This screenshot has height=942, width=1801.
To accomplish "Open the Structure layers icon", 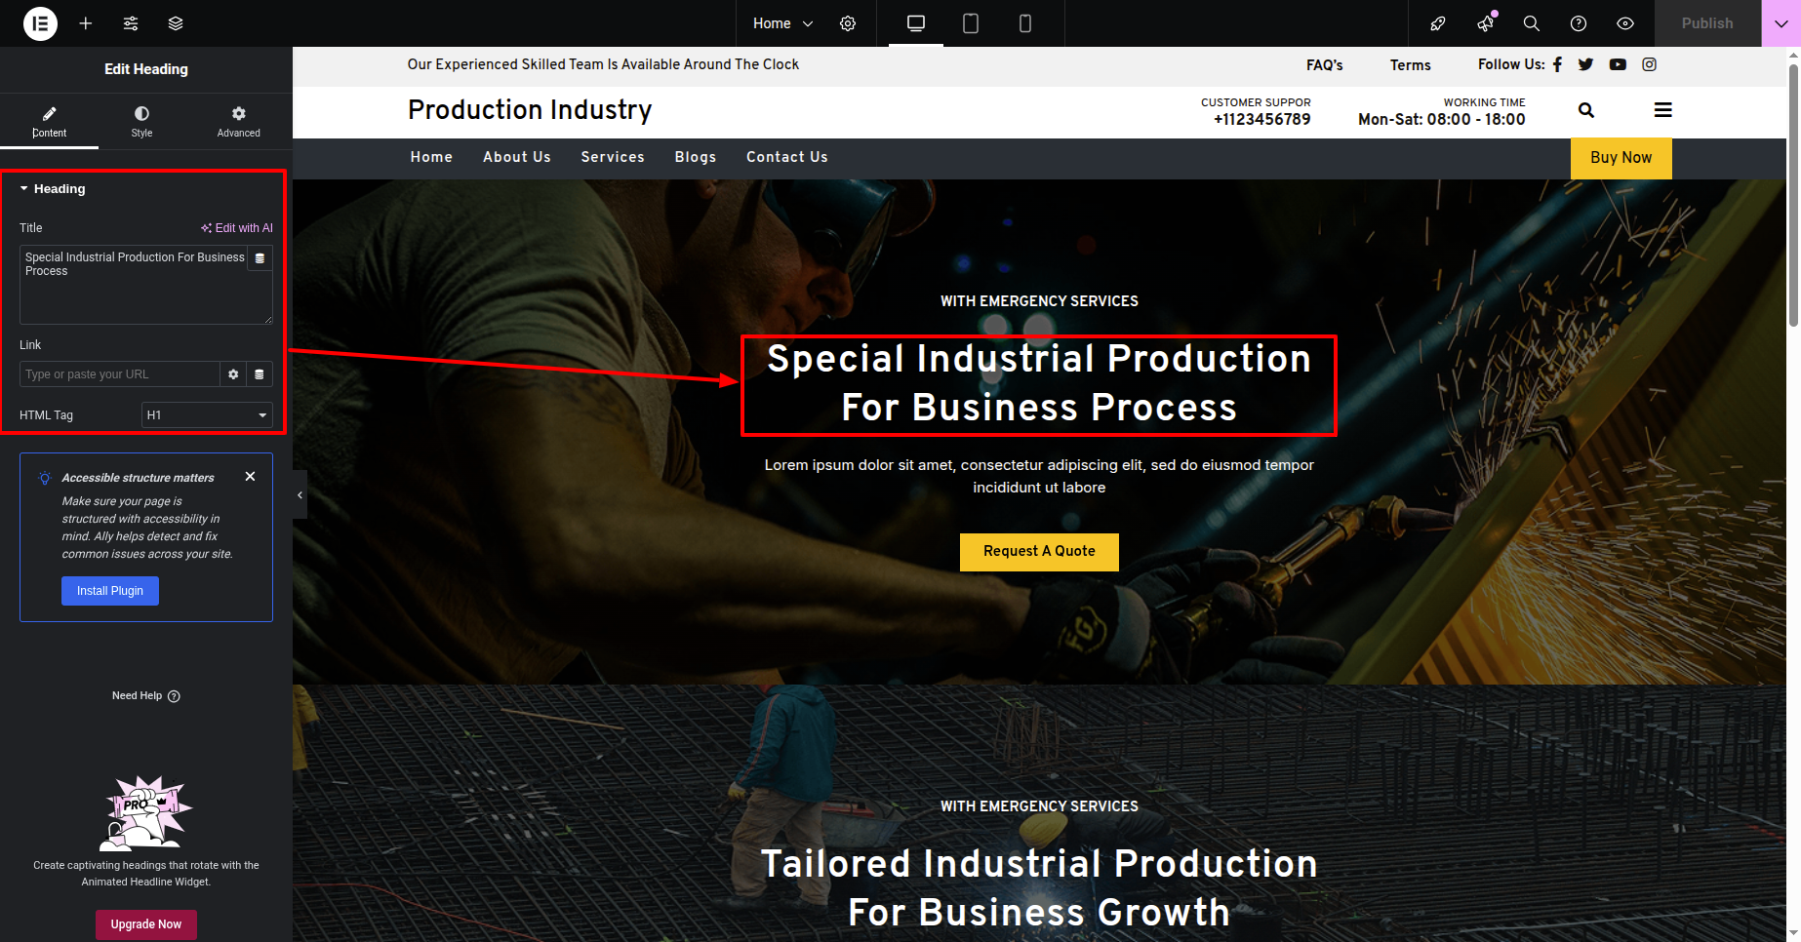I will [x=176, y=23].
